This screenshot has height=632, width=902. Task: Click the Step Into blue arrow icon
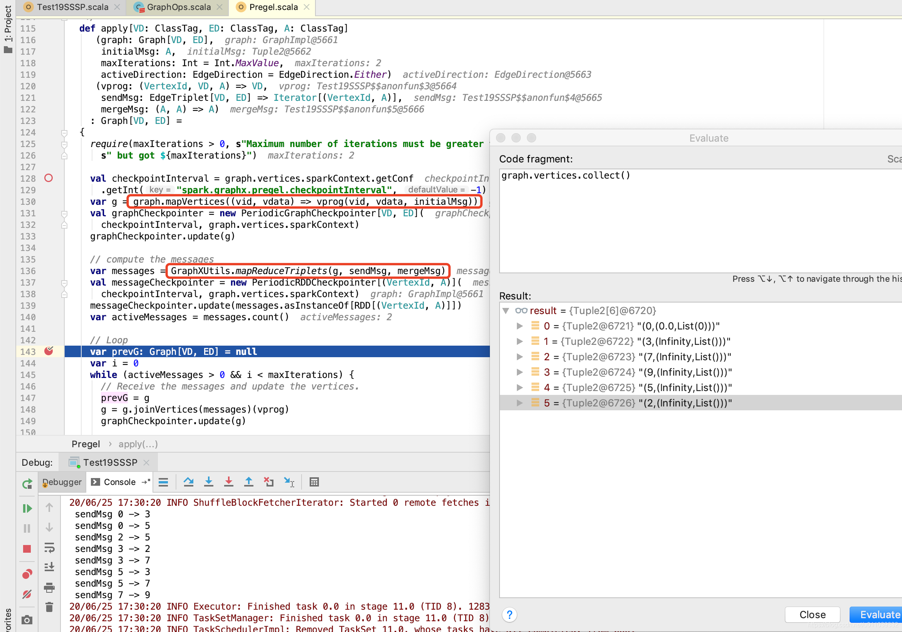[209, 482]
